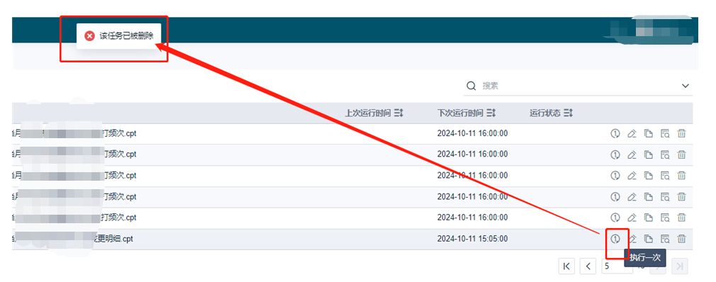Click the magnifier search icon
The height and width of the screenshot is (282, 716).
(471, 86)
